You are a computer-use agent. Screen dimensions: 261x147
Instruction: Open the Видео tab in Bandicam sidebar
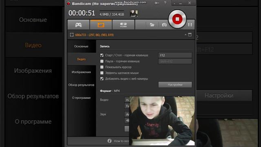pyautogui.click(x=81, y=59)
